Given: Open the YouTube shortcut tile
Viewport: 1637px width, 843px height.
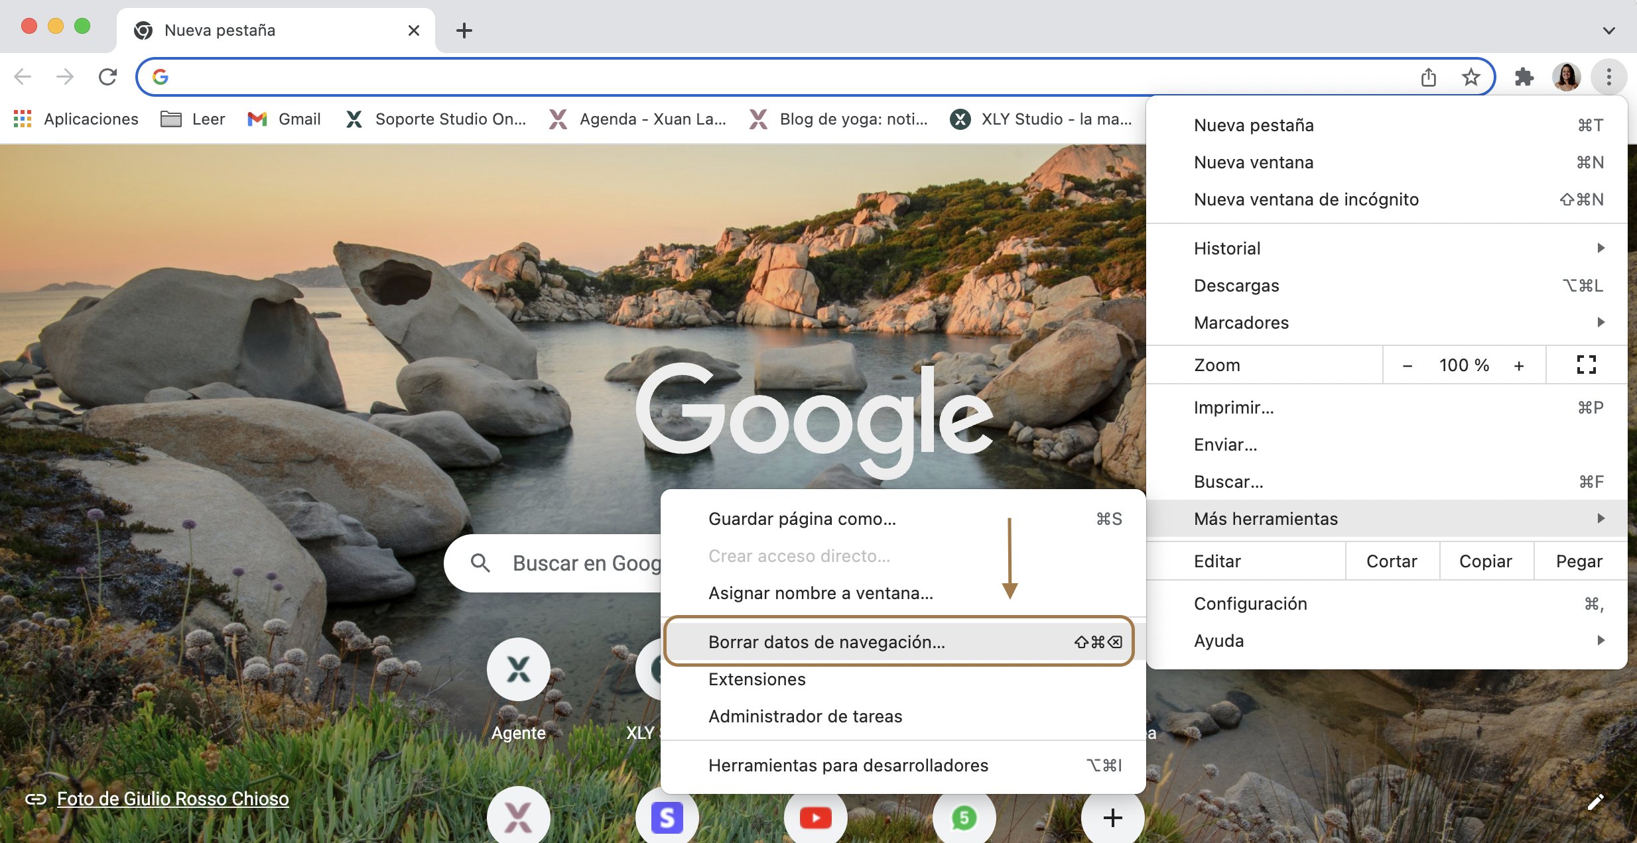Looking at the screenshot, I should (815, 818).
